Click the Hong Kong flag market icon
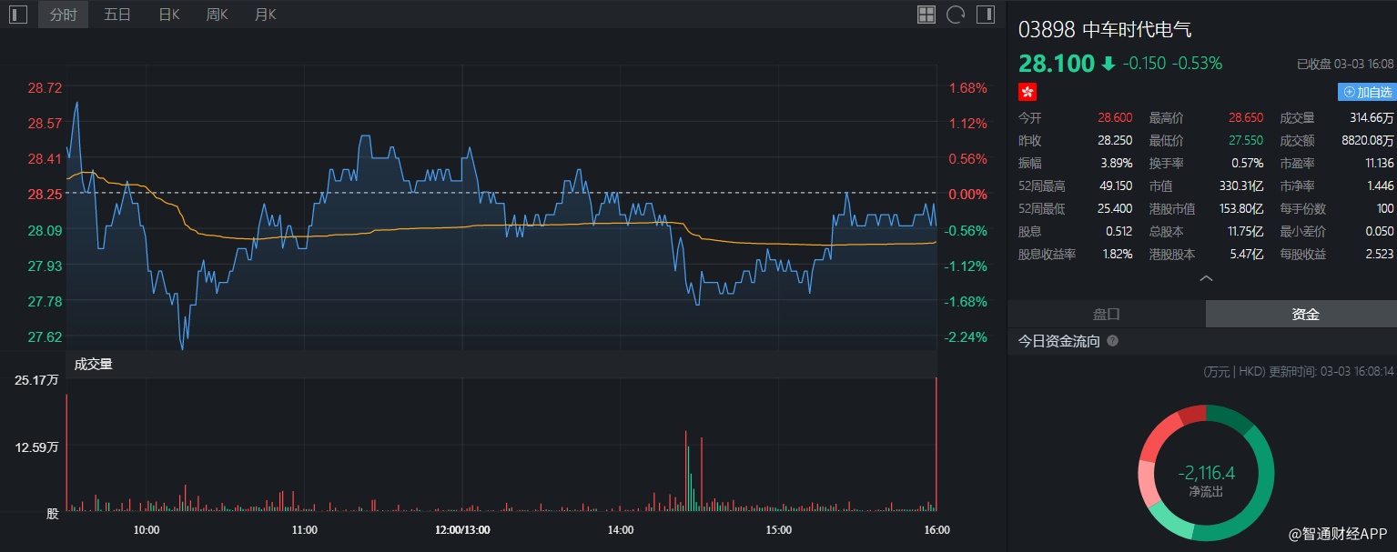The image size is (1397, 552). coord(1028,92)
